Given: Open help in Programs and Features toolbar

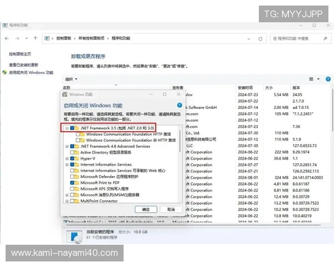Looking at the screenshot, I should pyautogui.click(x=328, y=79).
